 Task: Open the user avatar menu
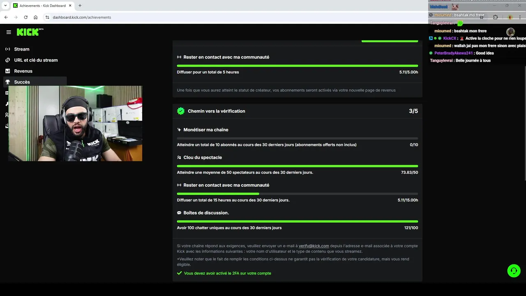click(x=510, y=32)
